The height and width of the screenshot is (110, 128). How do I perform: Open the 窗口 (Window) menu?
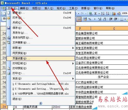(98, 8)
